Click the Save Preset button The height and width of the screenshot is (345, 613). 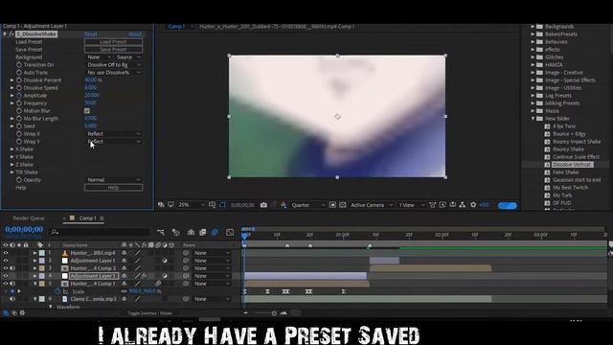click(113, 50)
